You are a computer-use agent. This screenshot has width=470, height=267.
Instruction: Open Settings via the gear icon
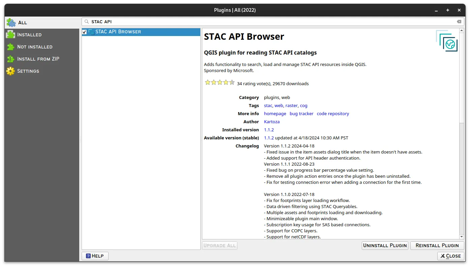(10, 71)
